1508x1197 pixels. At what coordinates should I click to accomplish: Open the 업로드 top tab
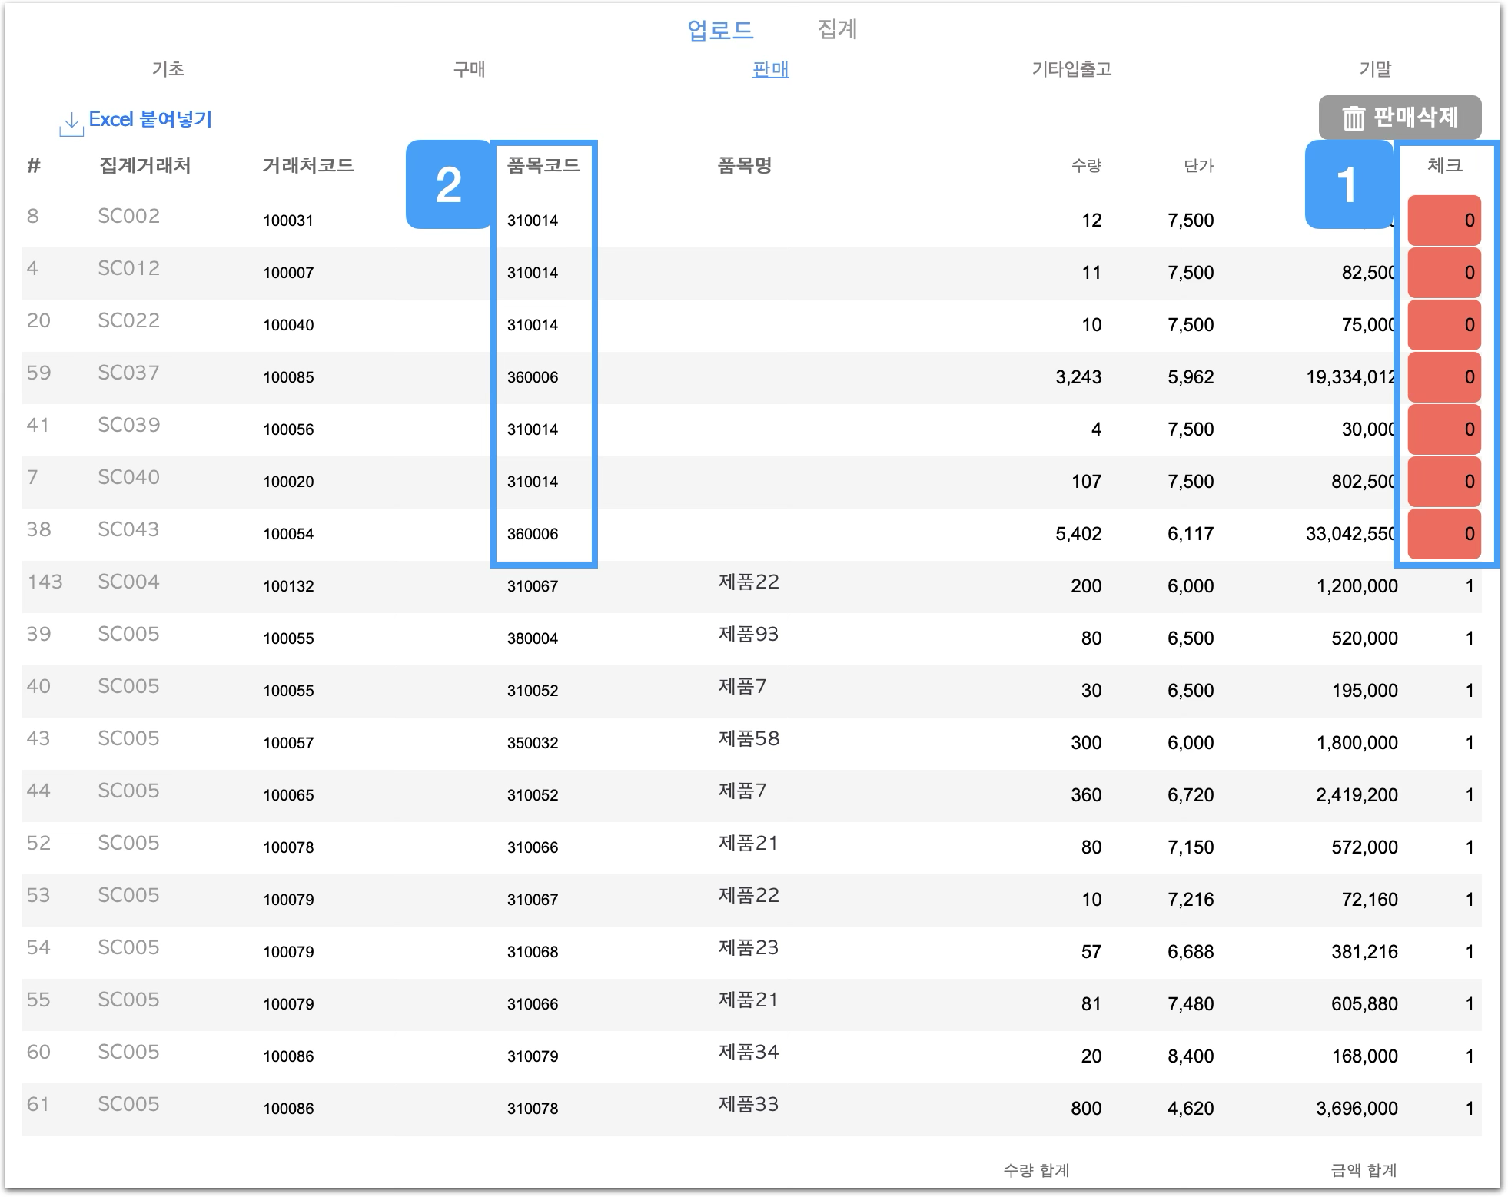coord(720,30)
